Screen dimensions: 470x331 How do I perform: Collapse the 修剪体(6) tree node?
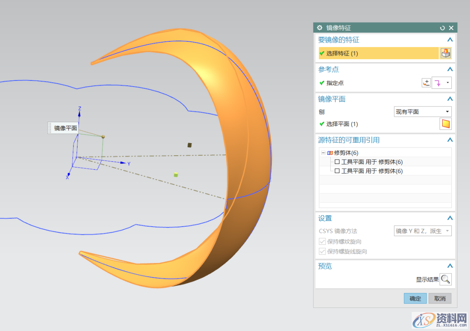[323, 153]
